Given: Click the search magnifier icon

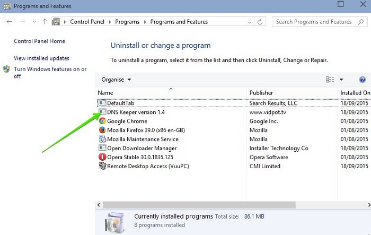Looking at the screenshot, I should point(361,22).
